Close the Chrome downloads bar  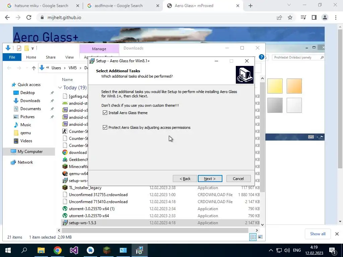coord(337,234)
